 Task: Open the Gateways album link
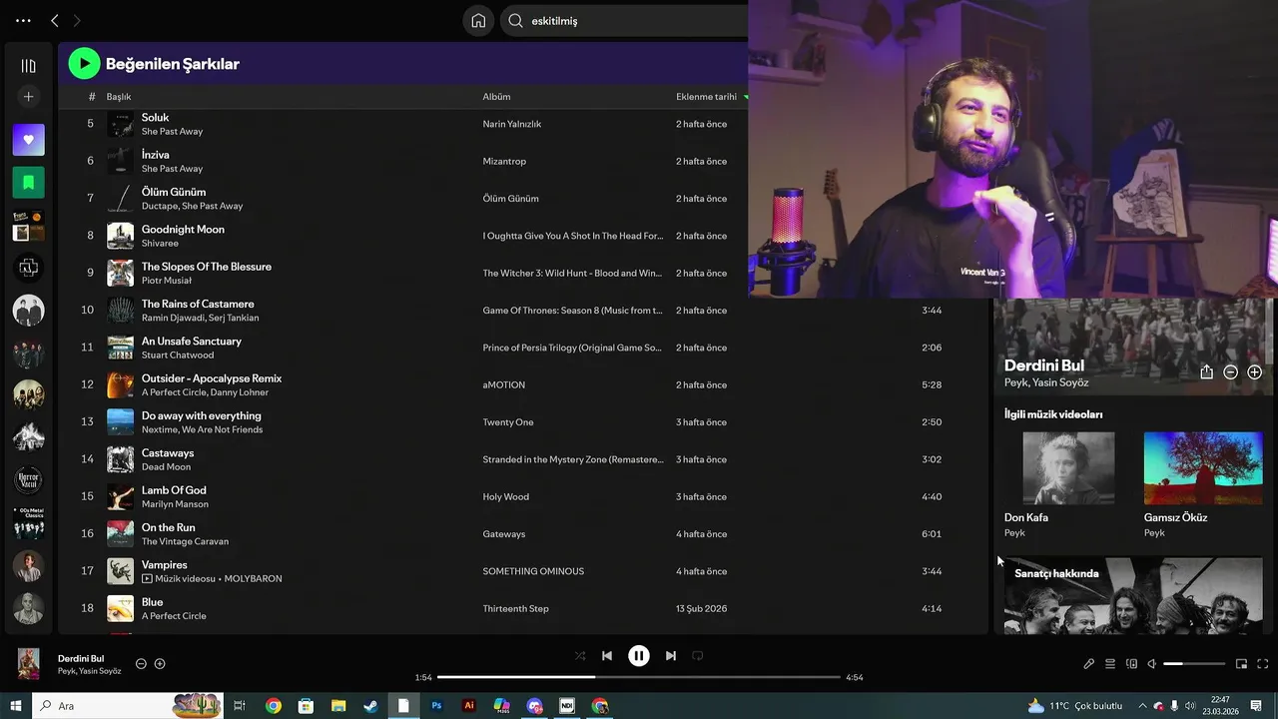point(503,534)
